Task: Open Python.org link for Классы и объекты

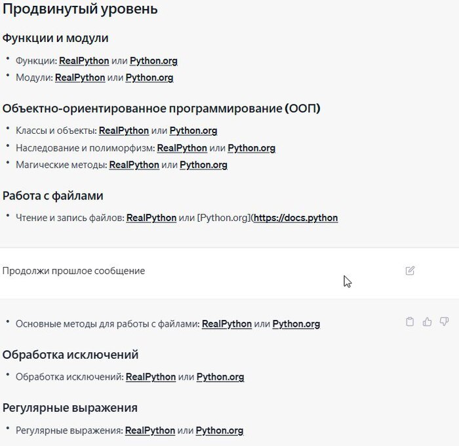Action: pos(193,131)
